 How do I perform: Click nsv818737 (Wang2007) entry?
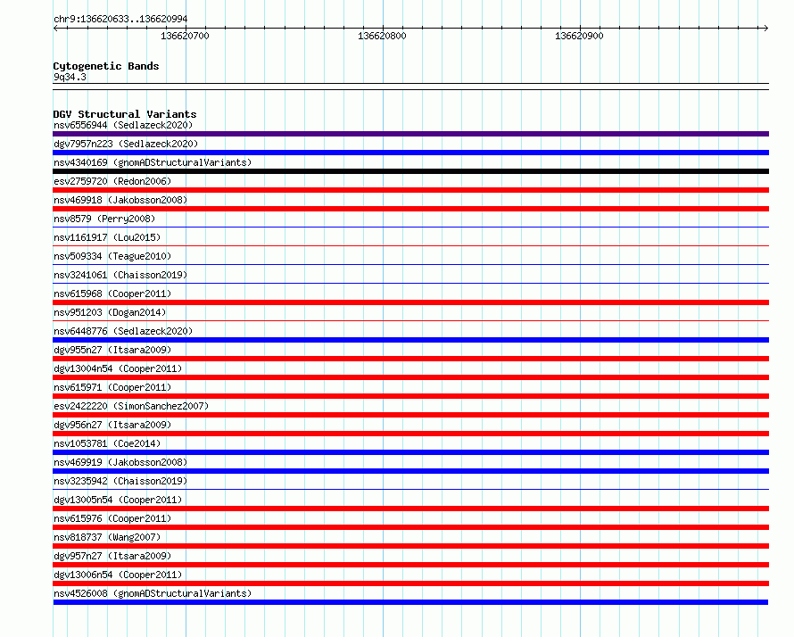click(x=107, y=537)
